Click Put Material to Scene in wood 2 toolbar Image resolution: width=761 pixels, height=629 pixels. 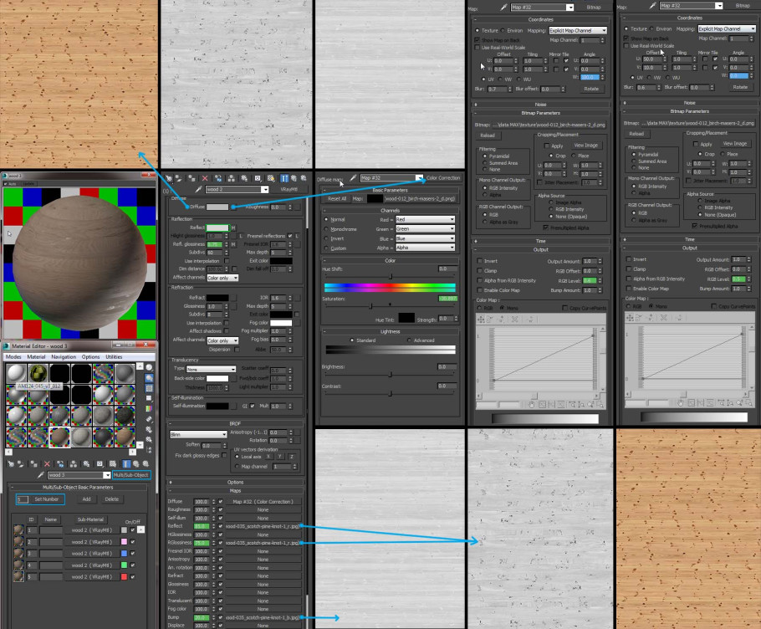(x=178, y=179)
